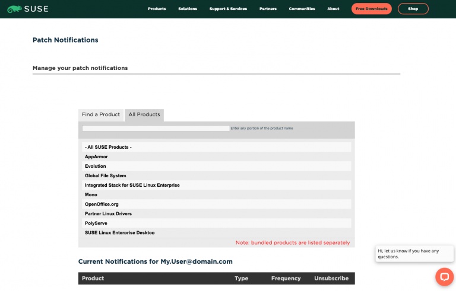Choose Evolution in the product list
Screen dimensions: 456x291
95,166
